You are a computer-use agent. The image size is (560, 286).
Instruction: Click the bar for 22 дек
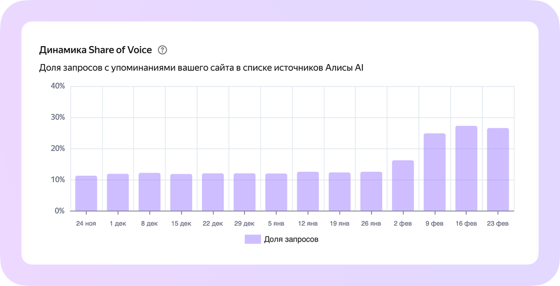(213, 192)
